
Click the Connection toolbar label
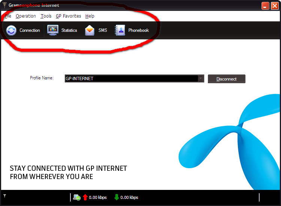30,30
